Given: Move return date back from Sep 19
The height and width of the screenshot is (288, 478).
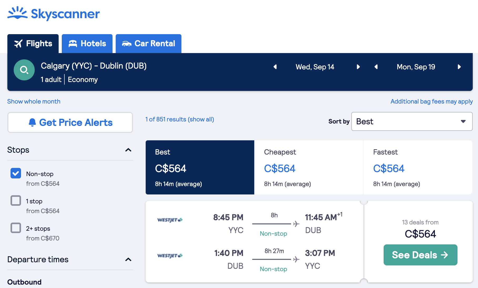Looking at the screenshot, I should click(x=376, y=67).
